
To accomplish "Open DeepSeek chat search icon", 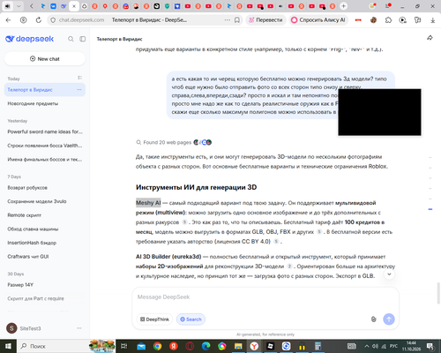I will click(71, 39).
